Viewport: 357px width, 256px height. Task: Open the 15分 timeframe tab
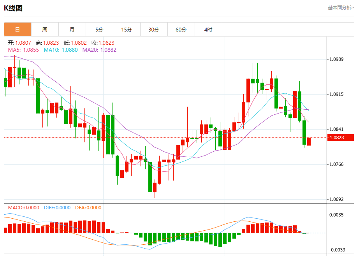(x=127, y=29)
